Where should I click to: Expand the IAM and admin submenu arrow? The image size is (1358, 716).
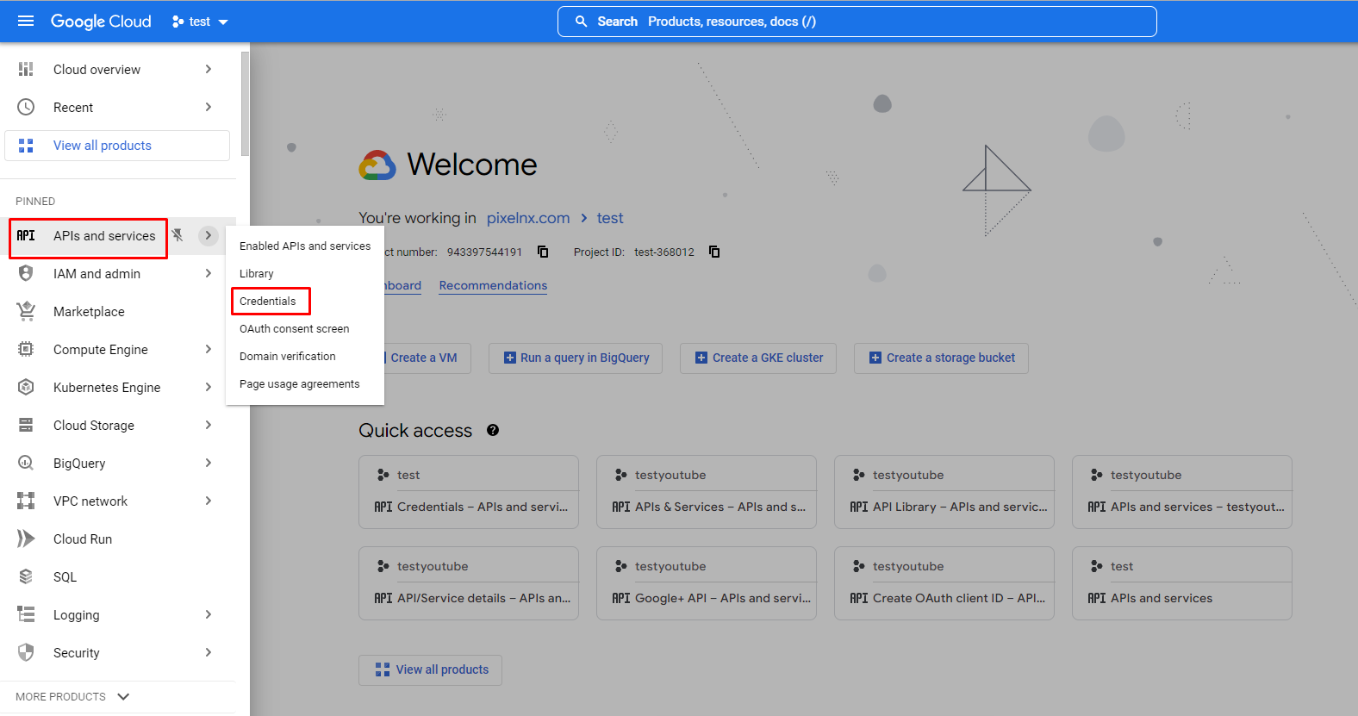click(208, 273)
